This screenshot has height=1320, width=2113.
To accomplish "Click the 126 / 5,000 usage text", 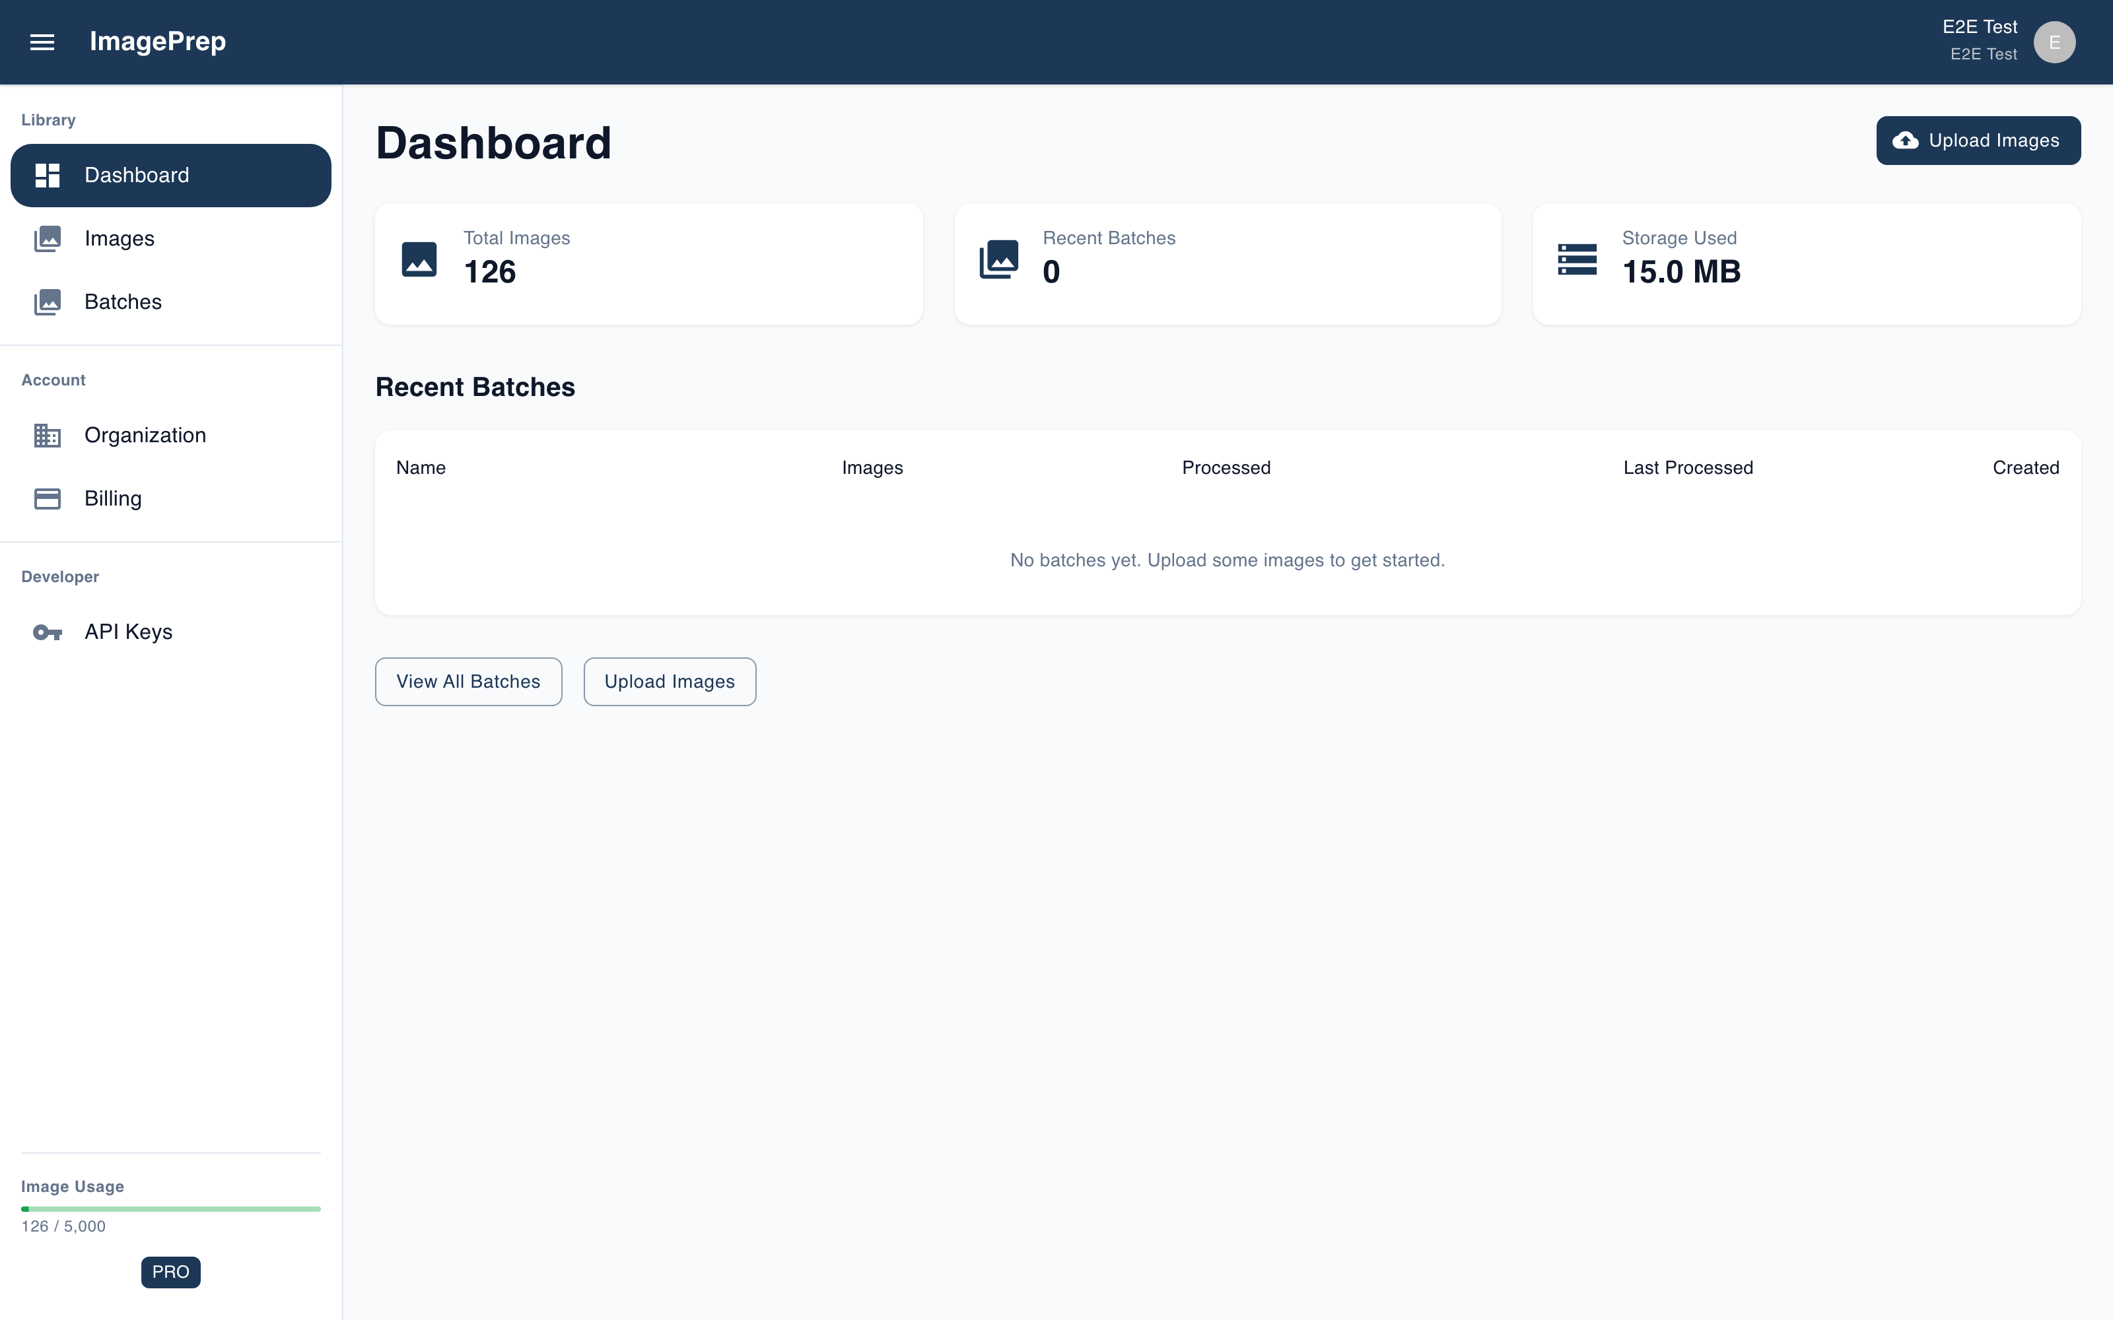I will pyautogui.click(x=63, y=1226).
